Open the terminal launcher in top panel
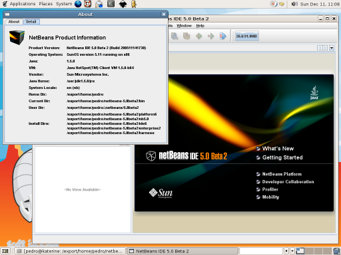 click(x=111, y=3)
